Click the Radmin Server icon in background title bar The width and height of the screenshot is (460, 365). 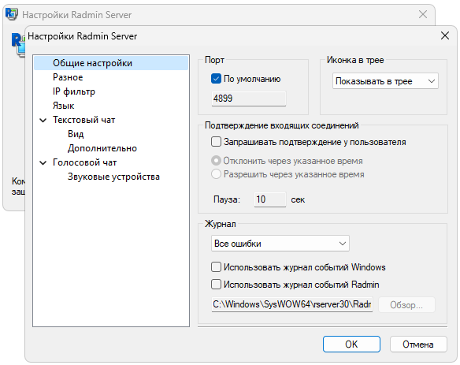12,14
